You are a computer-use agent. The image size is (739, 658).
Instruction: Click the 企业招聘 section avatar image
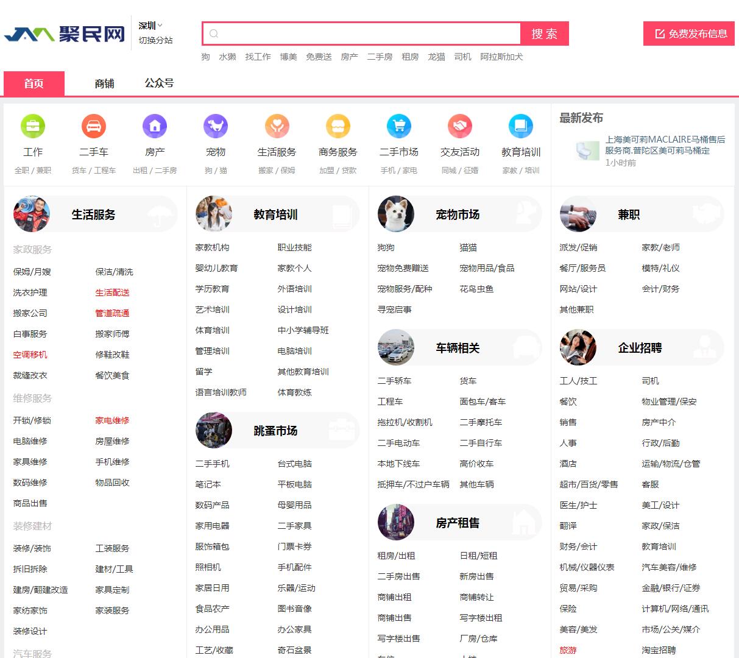click(x=578, y=347)
